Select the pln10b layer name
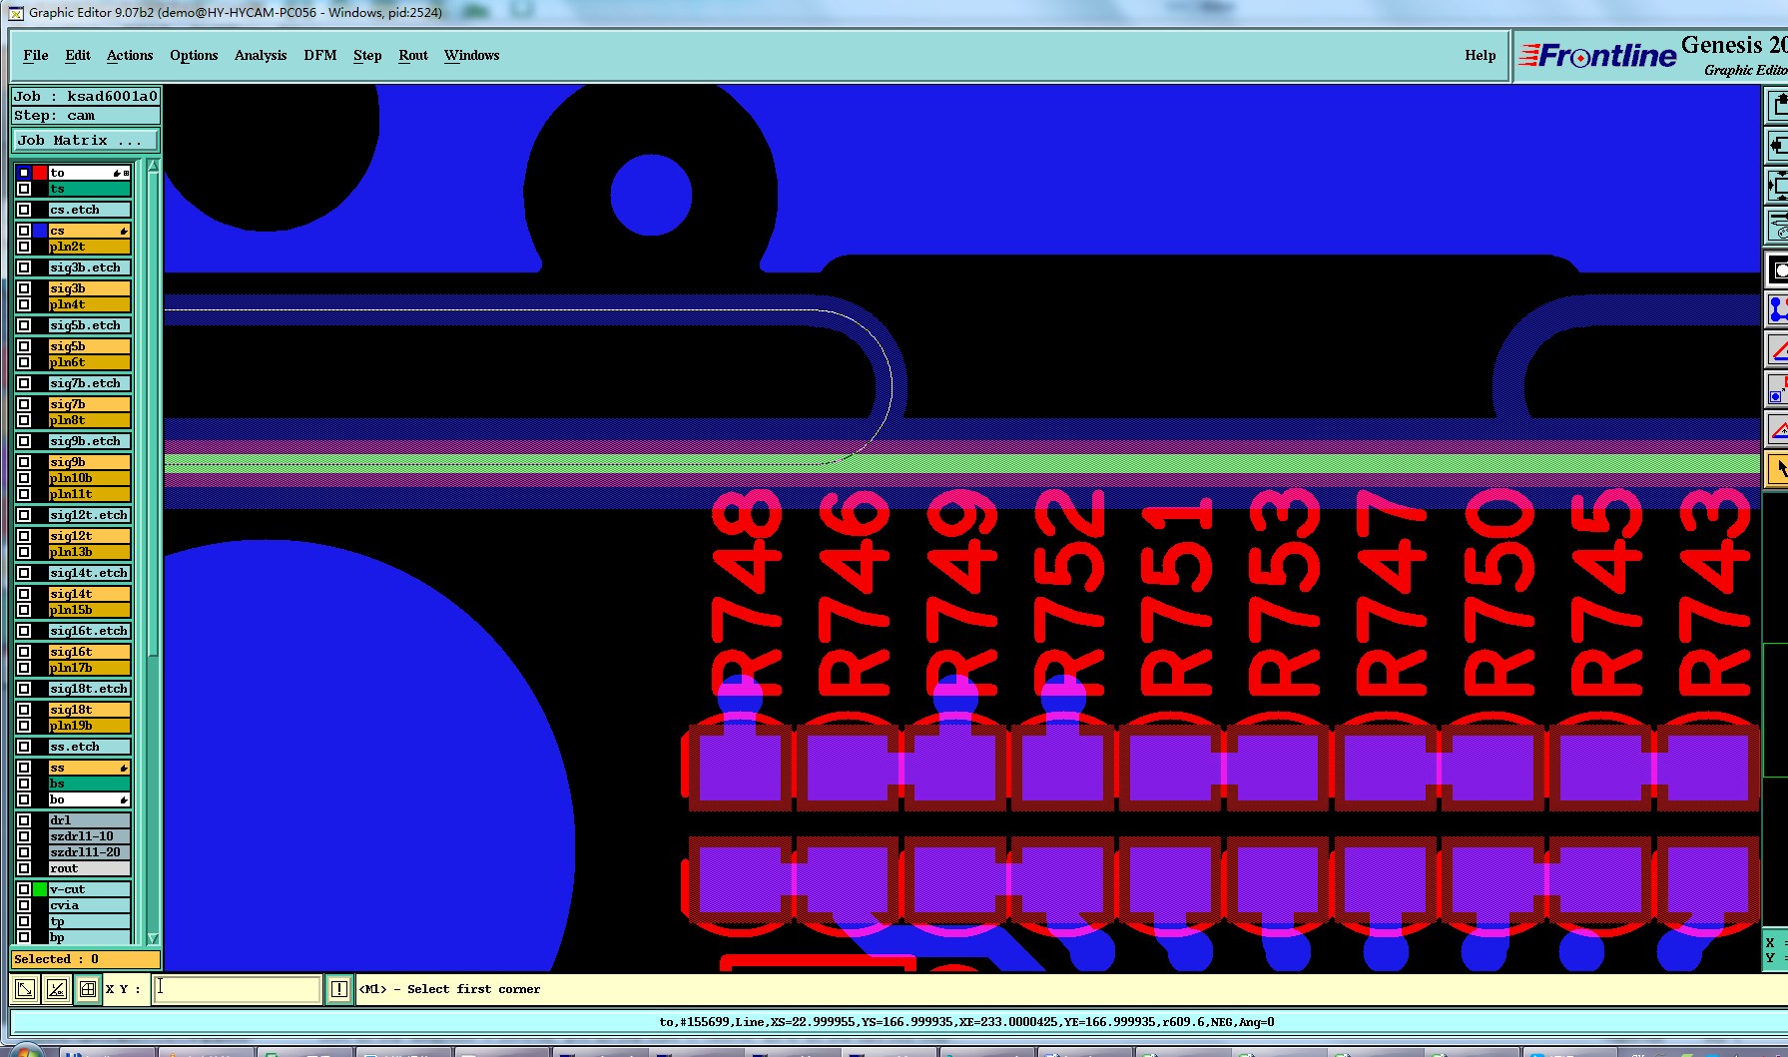The width and height of the screenshot is (1788, 1057). tap(89, 478)
